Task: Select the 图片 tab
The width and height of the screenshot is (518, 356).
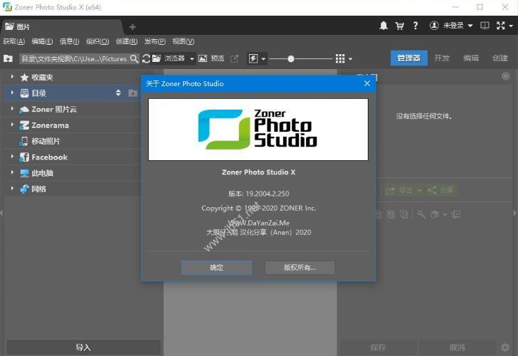Action: click(x=61, y=27)
